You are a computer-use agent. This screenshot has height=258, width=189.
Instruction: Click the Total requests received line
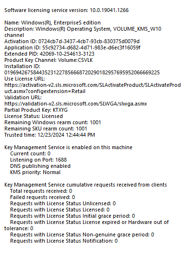coord(41,191)
